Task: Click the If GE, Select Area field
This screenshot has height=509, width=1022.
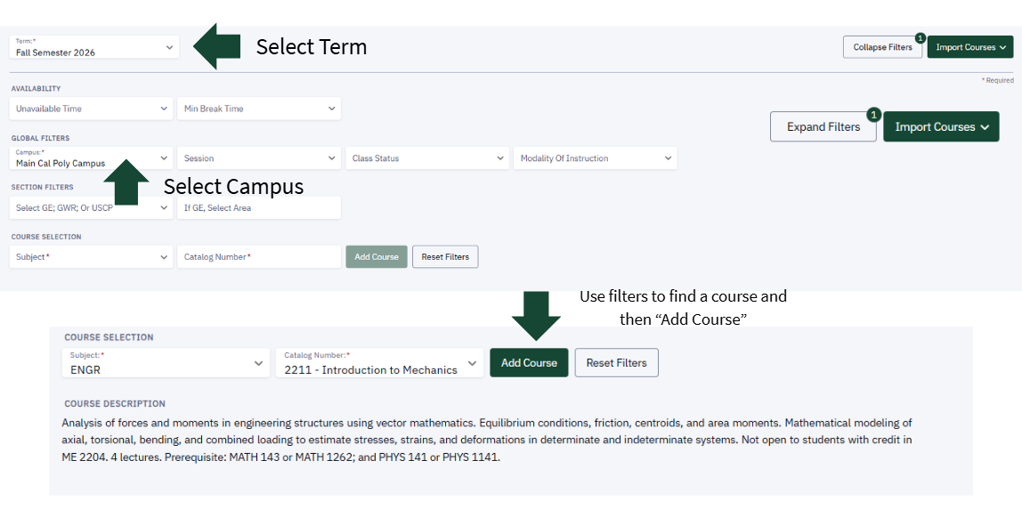Action: click(x=259, y=208)
